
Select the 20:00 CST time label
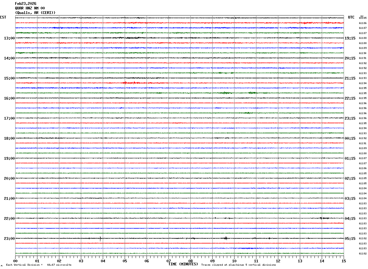(9, 179)
